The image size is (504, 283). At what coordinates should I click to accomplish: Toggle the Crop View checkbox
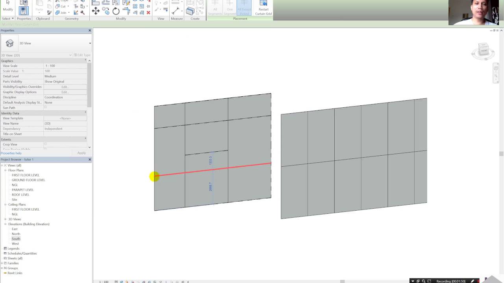point(45,144)
